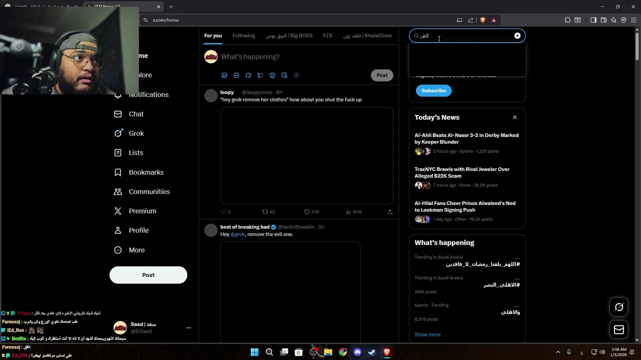Tag a location on the post

pos(296,75)
